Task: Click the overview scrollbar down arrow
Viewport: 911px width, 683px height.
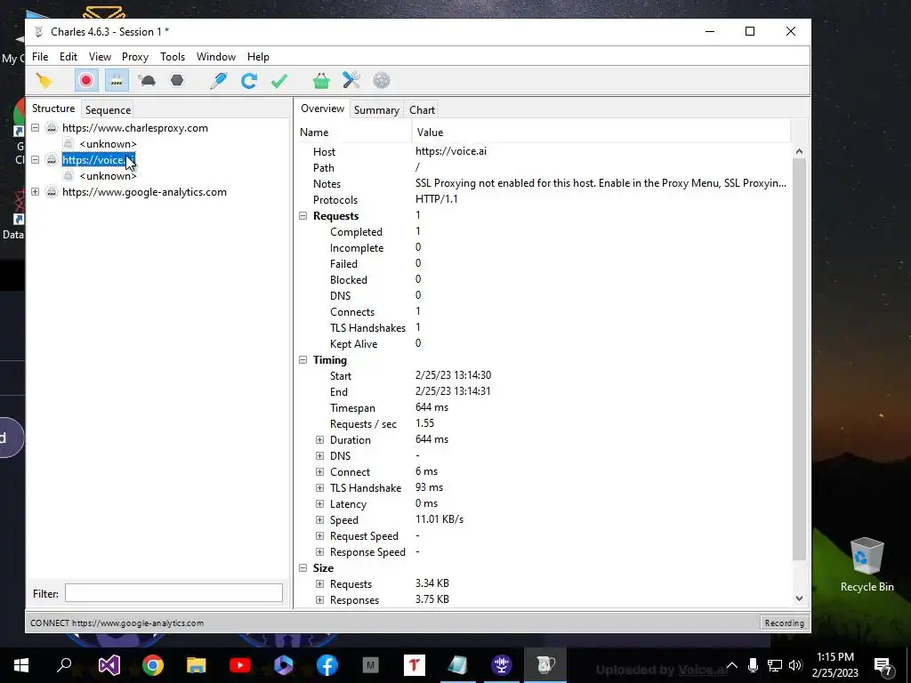Action: (x=800, y=599)
